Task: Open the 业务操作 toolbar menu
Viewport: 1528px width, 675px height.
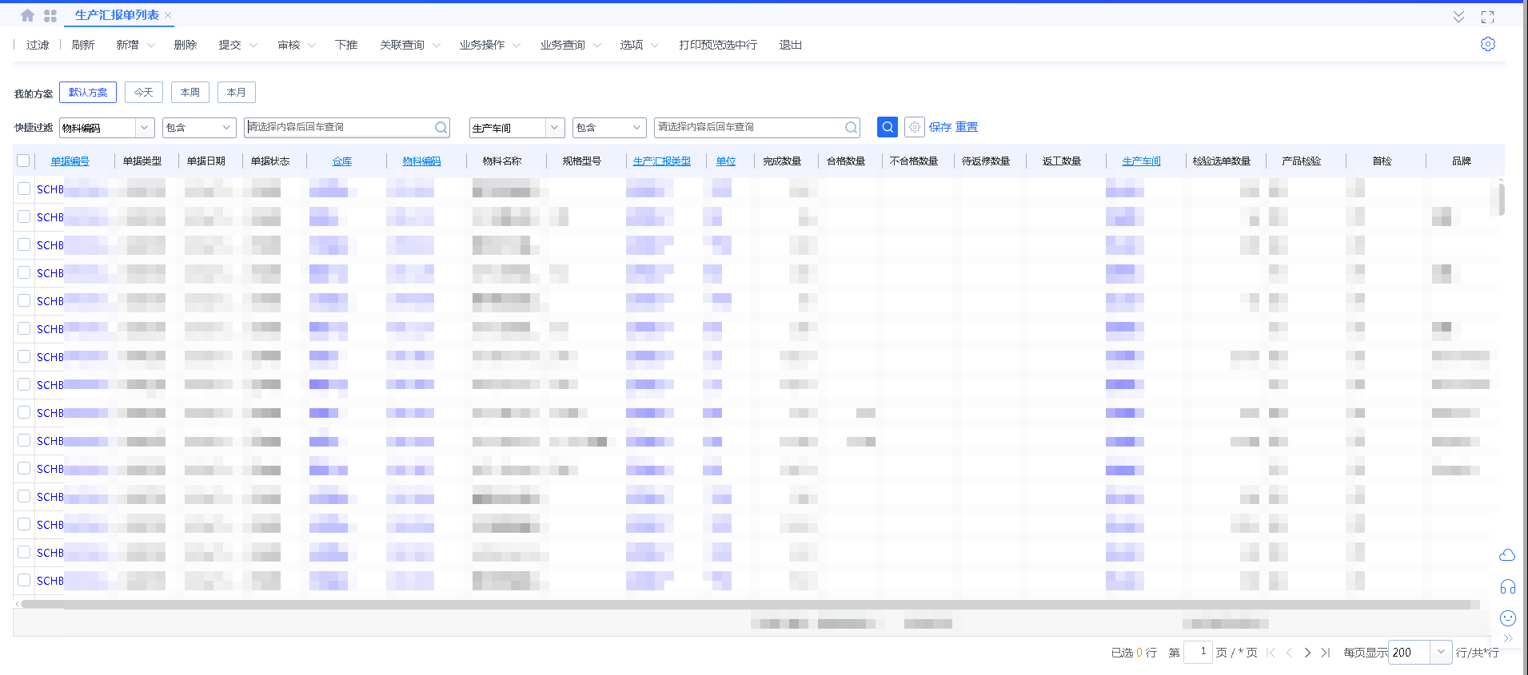Action: click(489, 45)
